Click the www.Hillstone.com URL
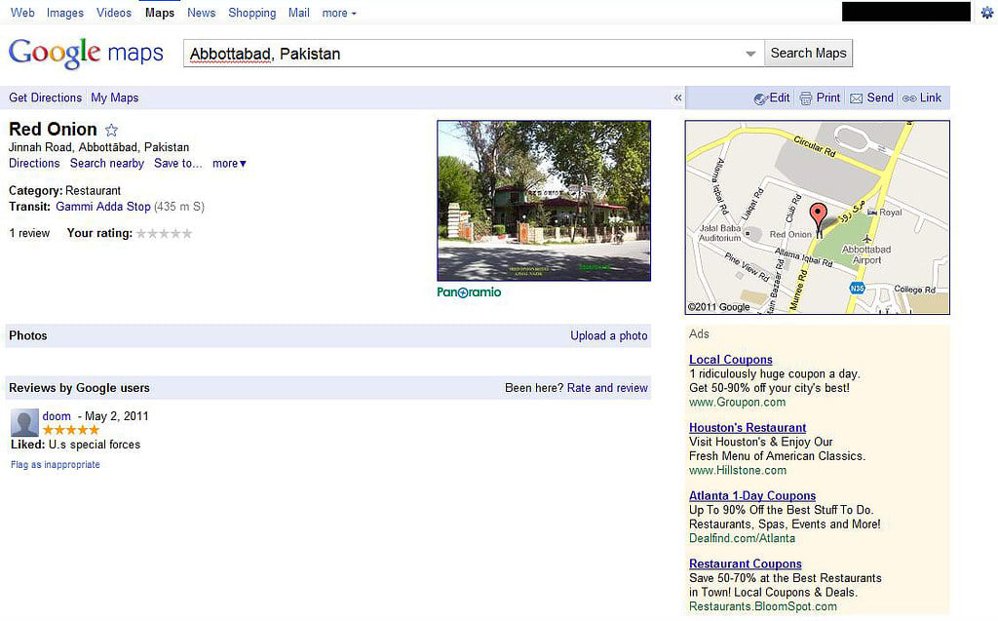The height and width of the screenshot is (621, 998). click(738, 471)
